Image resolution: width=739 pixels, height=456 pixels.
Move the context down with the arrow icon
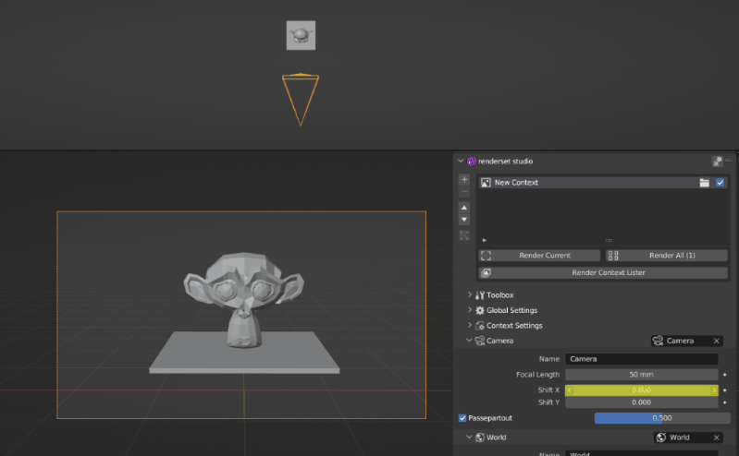click(464, 220)
